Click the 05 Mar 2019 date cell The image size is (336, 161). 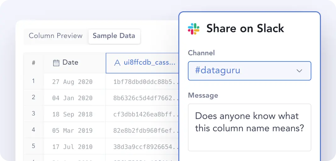point(72,131)
